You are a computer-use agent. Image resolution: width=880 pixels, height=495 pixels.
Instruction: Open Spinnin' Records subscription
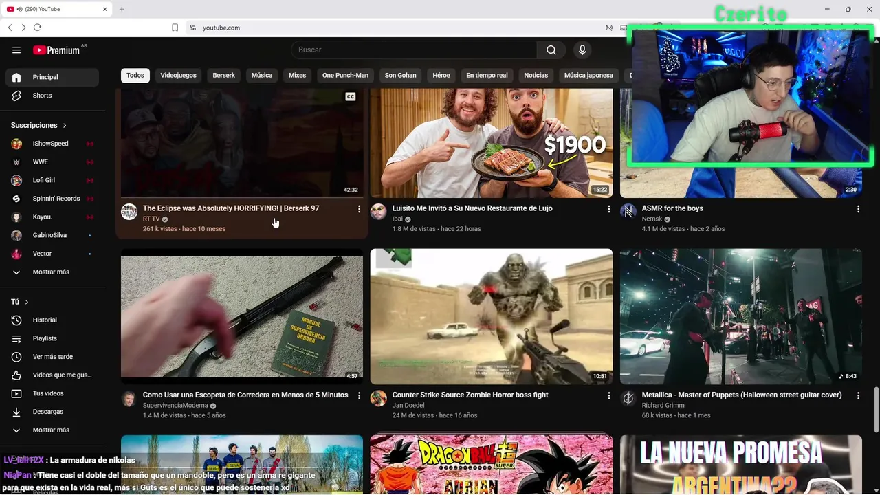tap(52, 199)
